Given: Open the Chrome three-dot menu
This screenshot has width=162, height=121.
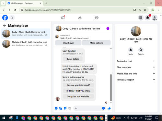Looking at the screenshot, I should click(x=158, y=10).
